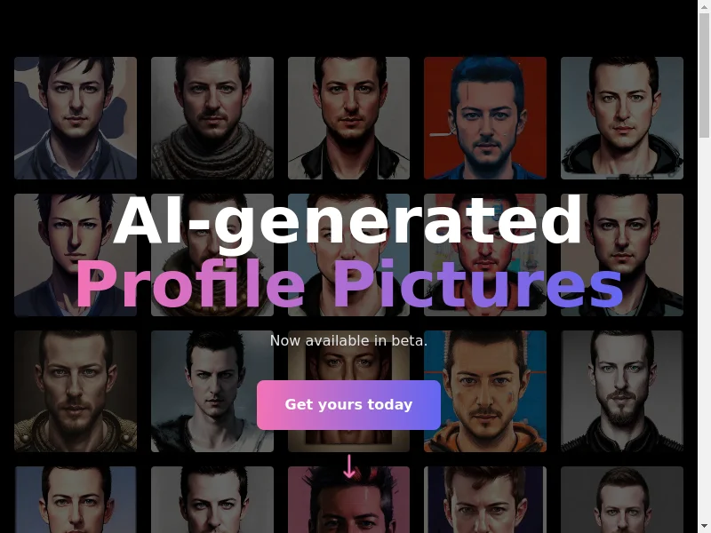Open the bearded portrait in black jacket
Viewport: 711px width, 533px height.
(622, 391)
